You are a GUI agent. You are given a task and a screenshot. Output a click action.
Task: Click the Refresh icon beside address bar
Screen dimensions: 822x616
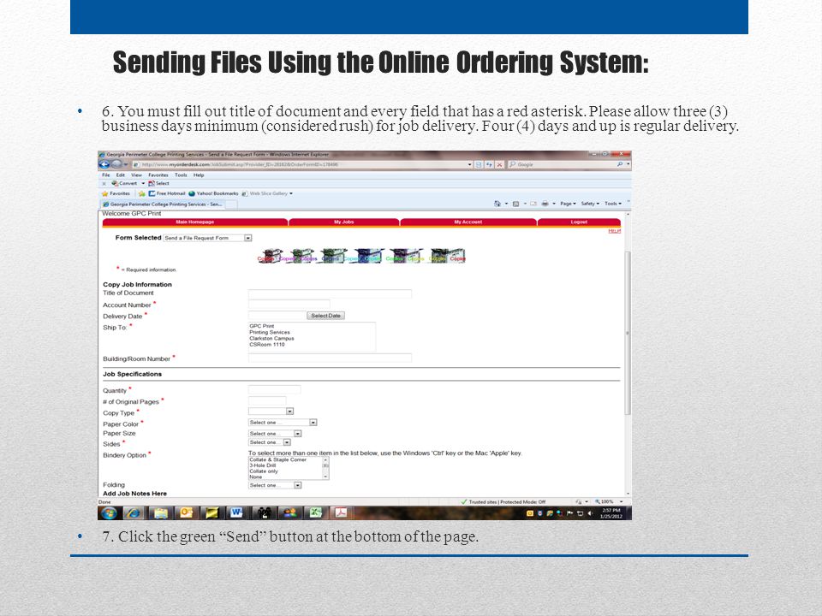click(489, 164)
